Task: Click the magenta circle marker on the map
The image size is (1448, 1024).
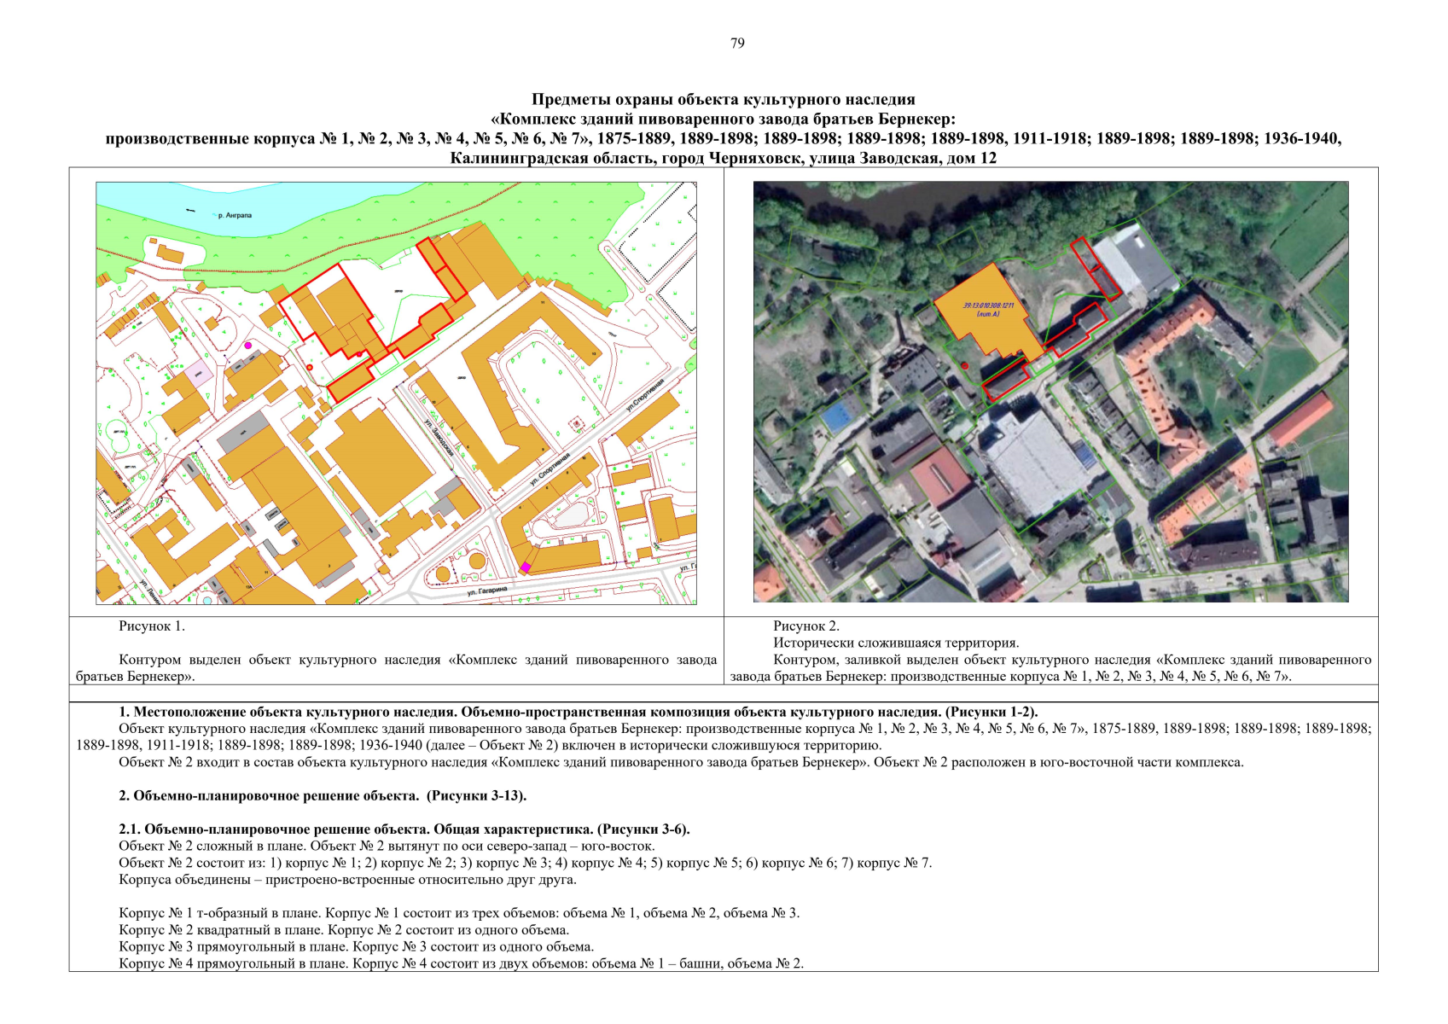Action: [x=248, y=346]
